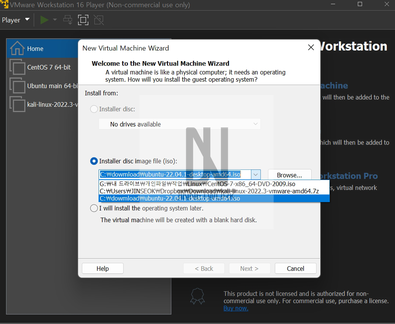Minimize the VMware Player window
Image resolution: width=395 pixels, height=324 pixels.
[333, 4]
